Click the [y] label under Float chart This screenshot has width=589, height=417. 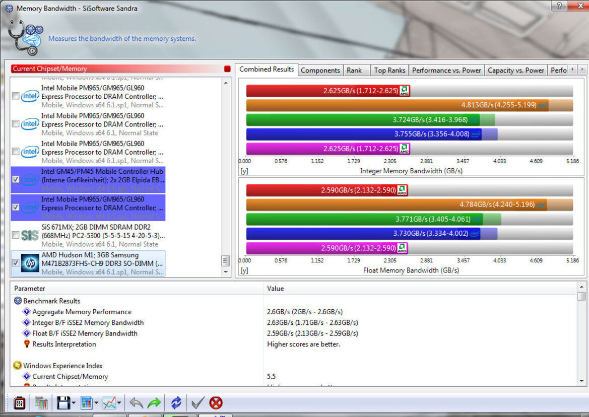click(244, 270)
